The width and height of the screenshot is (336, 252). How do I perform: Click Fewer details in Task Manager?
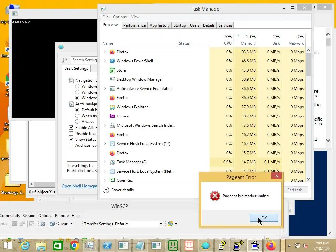click(118, 190)
